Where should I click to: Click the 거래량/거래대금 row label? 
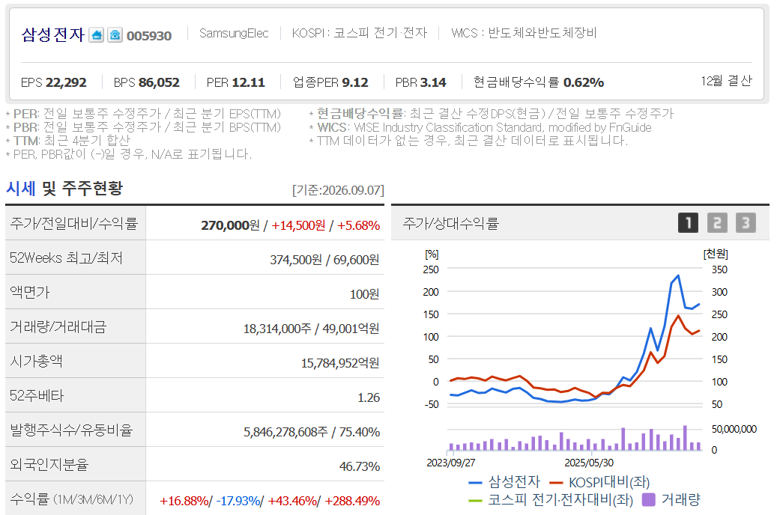coord(58,326)
